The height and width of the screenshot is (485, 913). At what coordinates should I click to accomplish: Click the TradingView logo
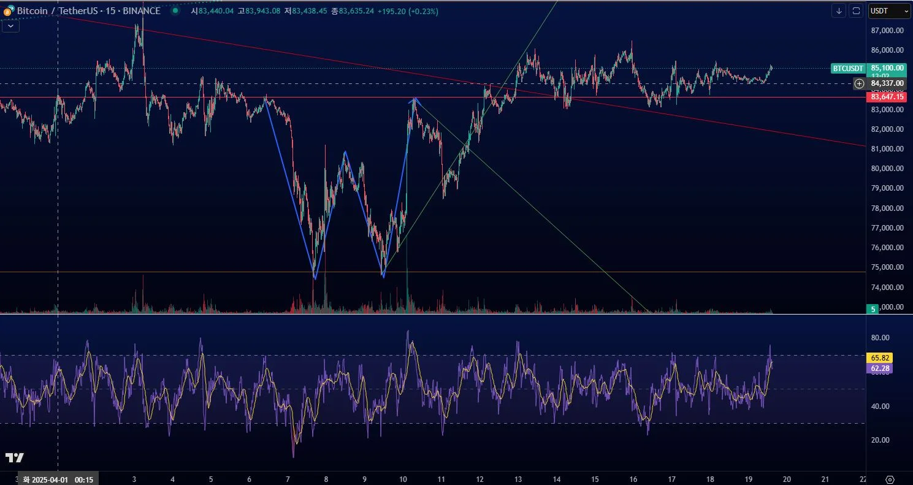(14, 457)
